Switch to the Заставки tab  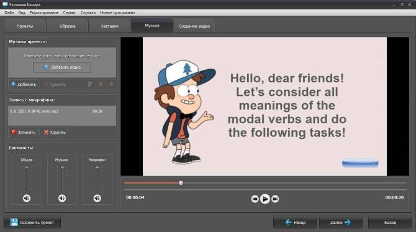coord(109,26)
